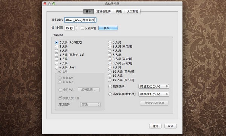Click the 操作时间 15 秒 field
Image resolution: width=226 pixels, height=136 pixels.
(69, 28)
